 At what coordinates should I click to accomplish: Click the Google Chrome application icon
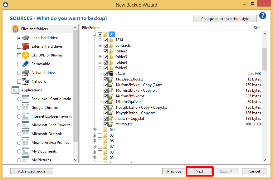click(x=26, y=108)
